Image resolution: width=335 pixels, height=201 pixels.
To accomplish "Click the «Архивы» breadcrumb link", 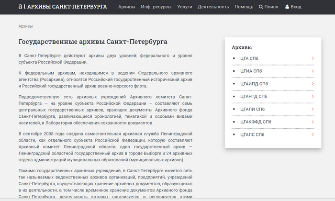I will pyautogui.click(x=25, y=26).
